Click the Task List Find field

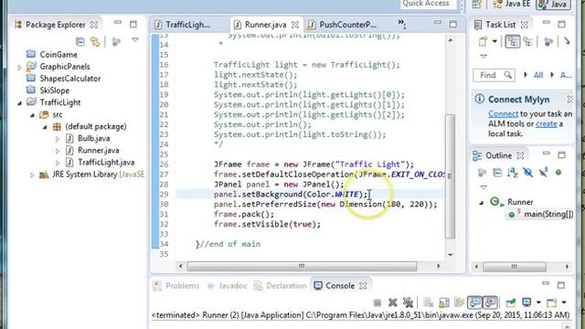[494, 75]
